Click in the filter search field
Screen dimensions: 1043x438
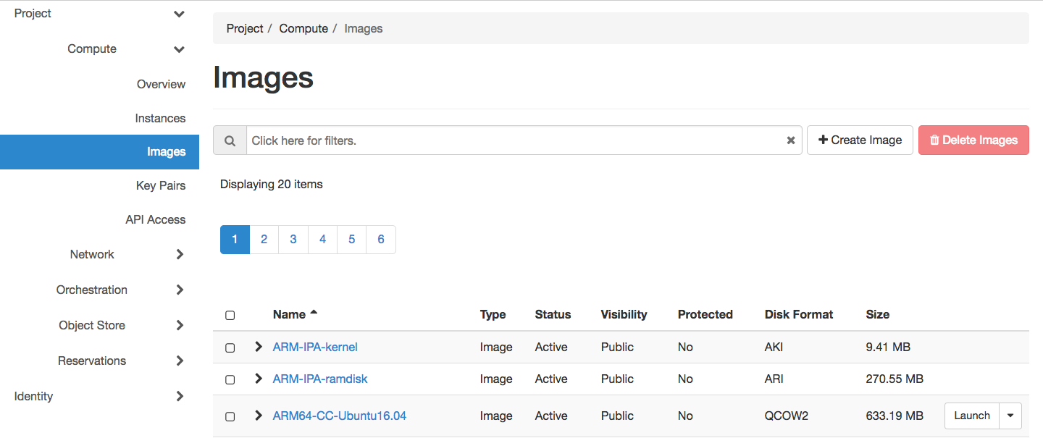[x=516, y=140]
